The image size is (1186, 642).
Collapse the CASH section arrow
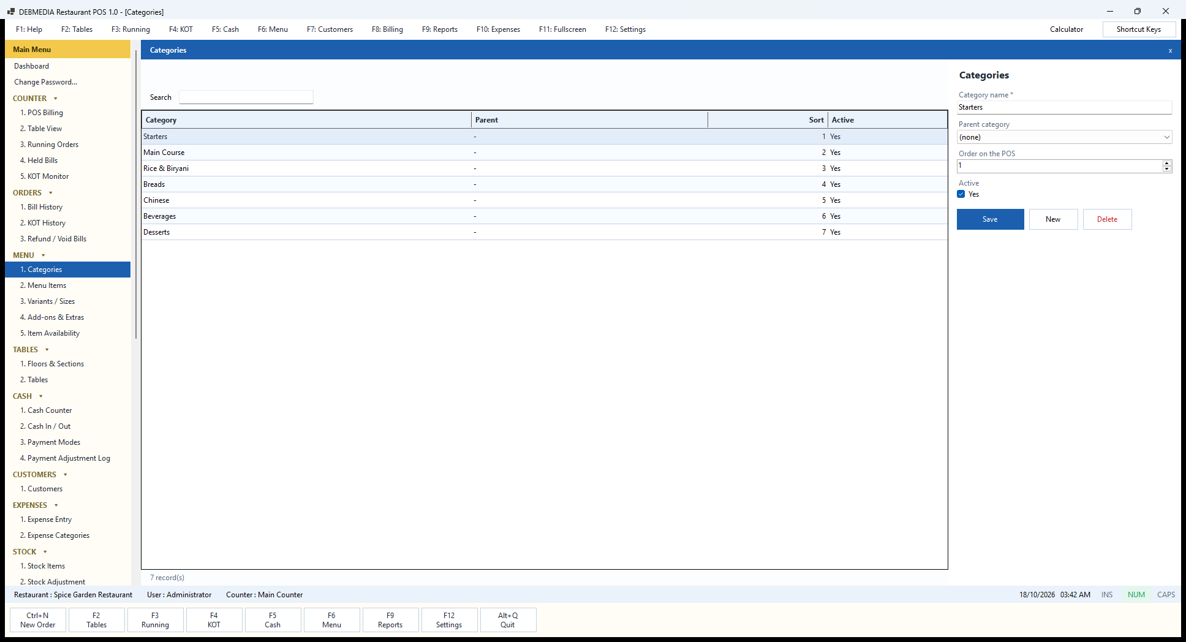pos(41,396)
